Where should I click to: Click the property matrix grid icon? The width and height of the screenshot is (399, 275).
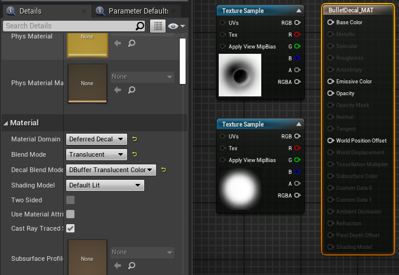tap(157, 26)
